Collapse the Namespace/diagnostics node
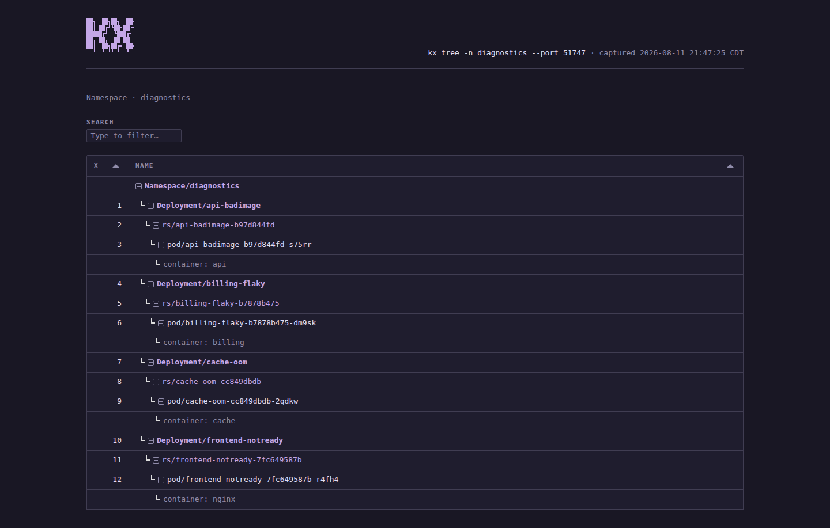This screenshot has height=528, width=830. [x=138, y=186]
